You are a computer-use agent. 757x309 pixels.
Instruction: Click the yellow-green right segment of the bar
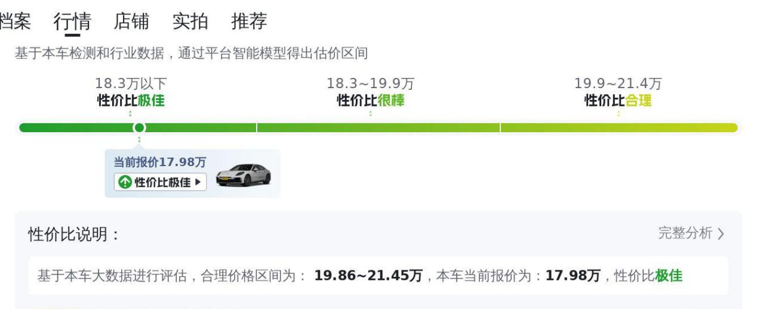point(618,127)
